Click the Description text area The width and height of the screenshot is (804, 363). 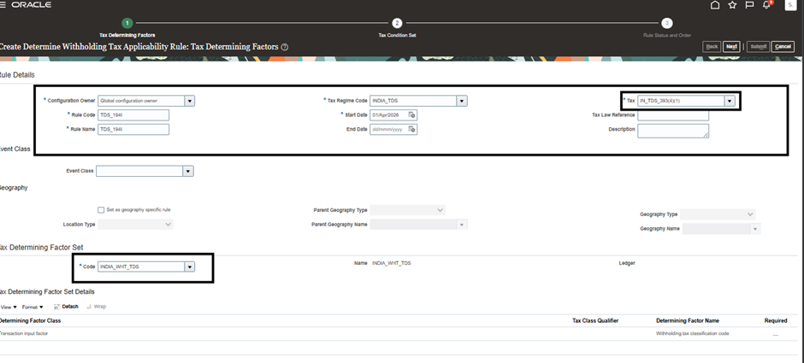click(x=673, y=131)
